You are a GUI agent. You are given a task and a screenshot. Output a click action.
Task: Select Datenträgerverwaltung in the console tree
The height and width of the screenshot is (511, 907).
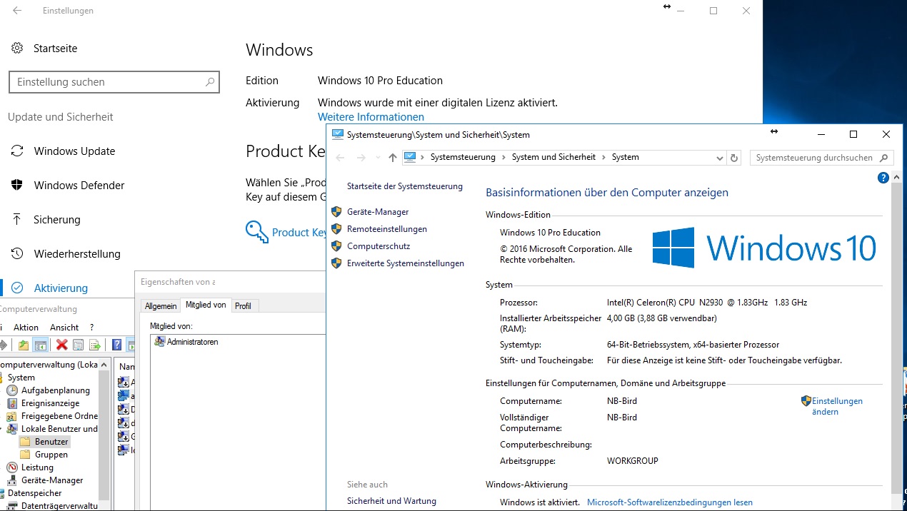click(x=59, y=506)
